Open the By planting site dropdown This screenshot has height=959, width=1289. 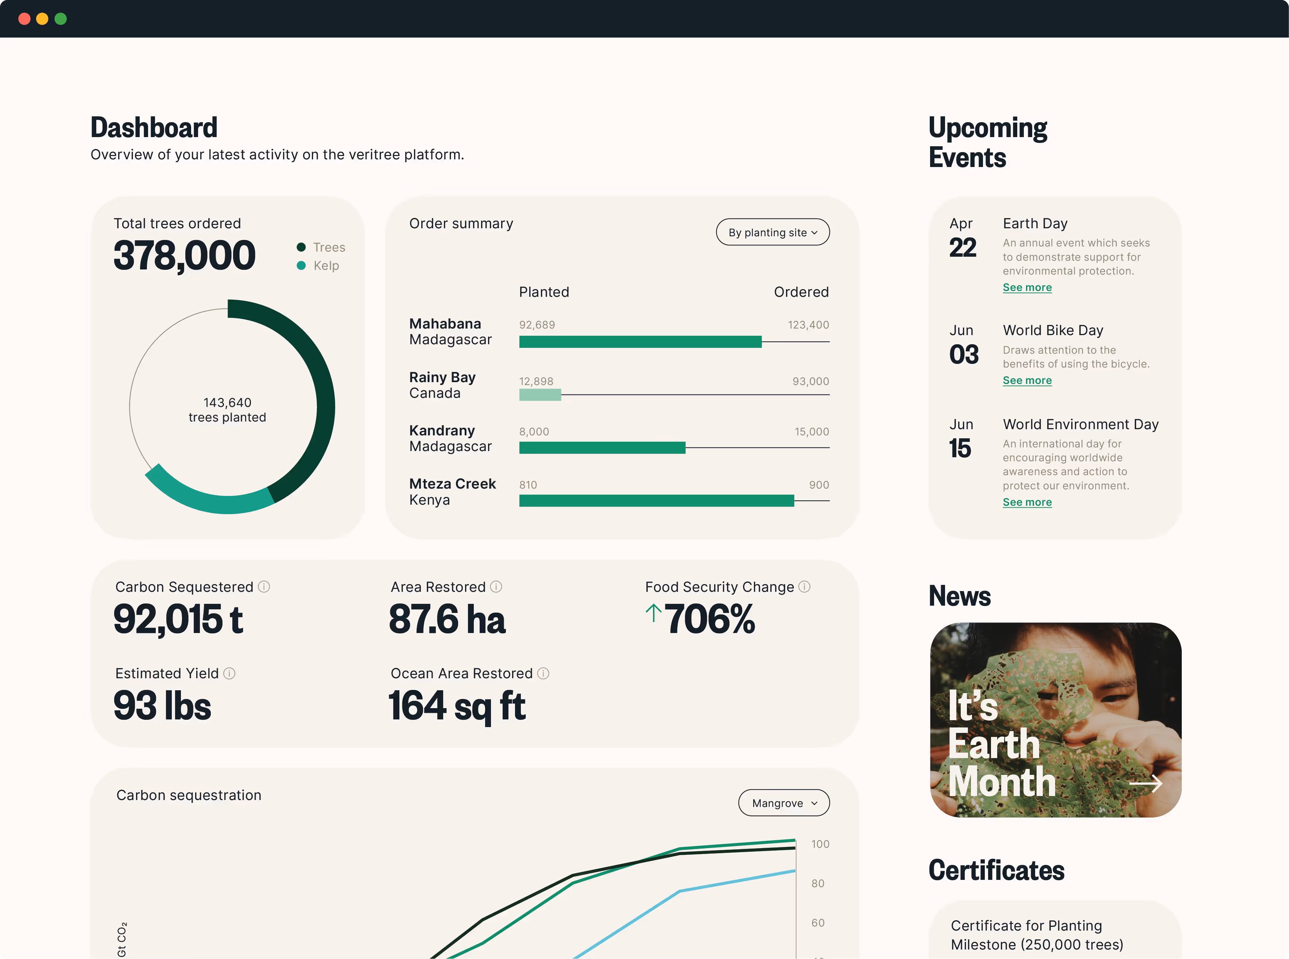[773, 232]
